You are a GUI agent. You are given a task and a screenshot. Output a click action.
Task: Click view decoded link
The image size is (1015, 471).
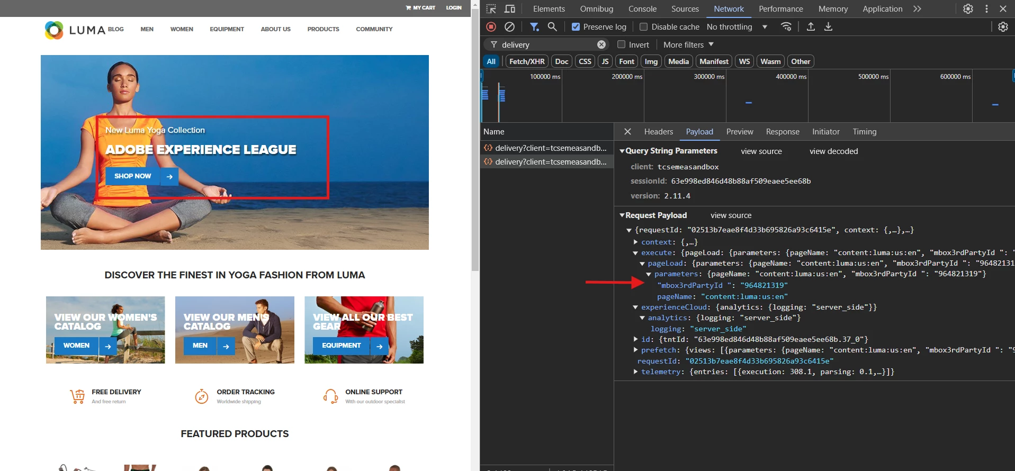tap(833, 151)
